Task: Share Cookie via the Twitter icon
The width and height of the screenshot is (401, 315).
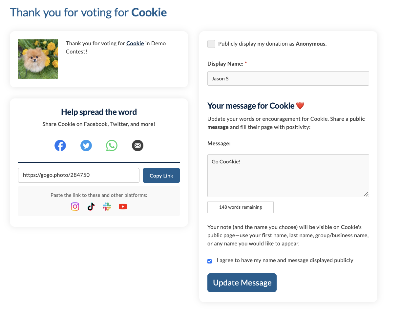Action: tap(86, 145)
